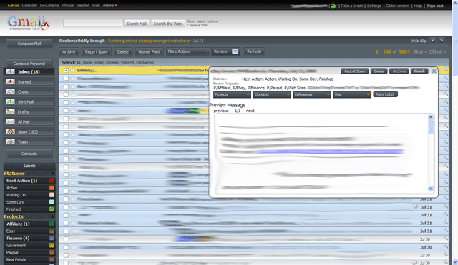Open the Affiliate (1) label

coord(18,224)
